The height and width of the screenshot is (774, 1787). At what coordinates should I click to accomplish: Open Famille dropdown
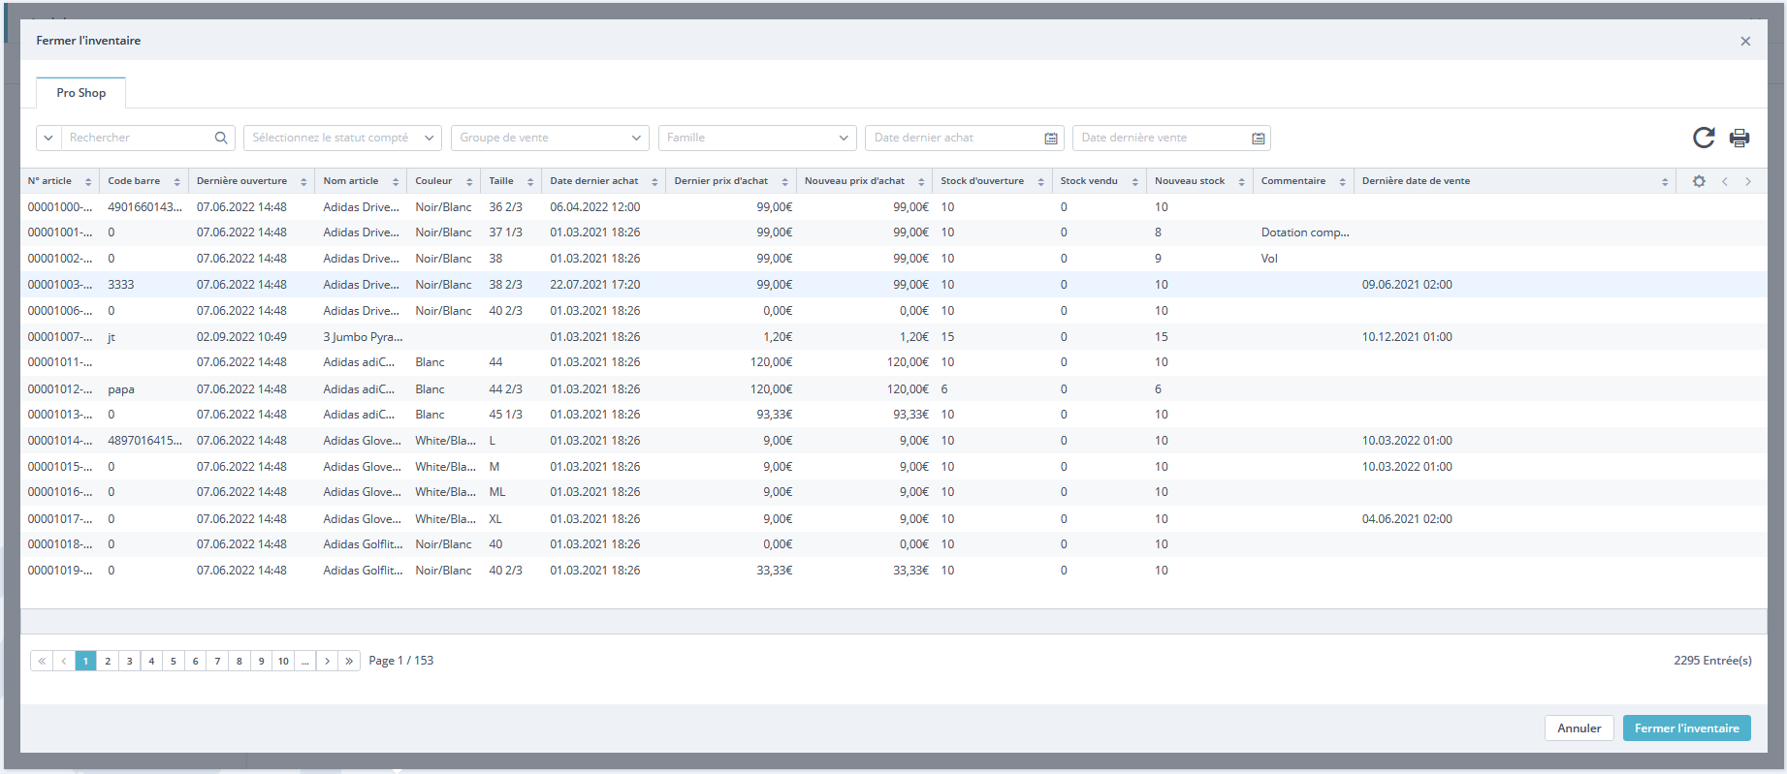[757, 138]
